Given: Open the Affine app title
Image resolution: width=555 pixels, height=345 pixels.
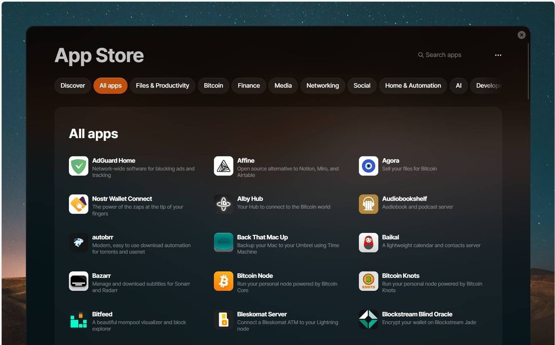Looking at the screenshot, I should (x=246, y=160).
